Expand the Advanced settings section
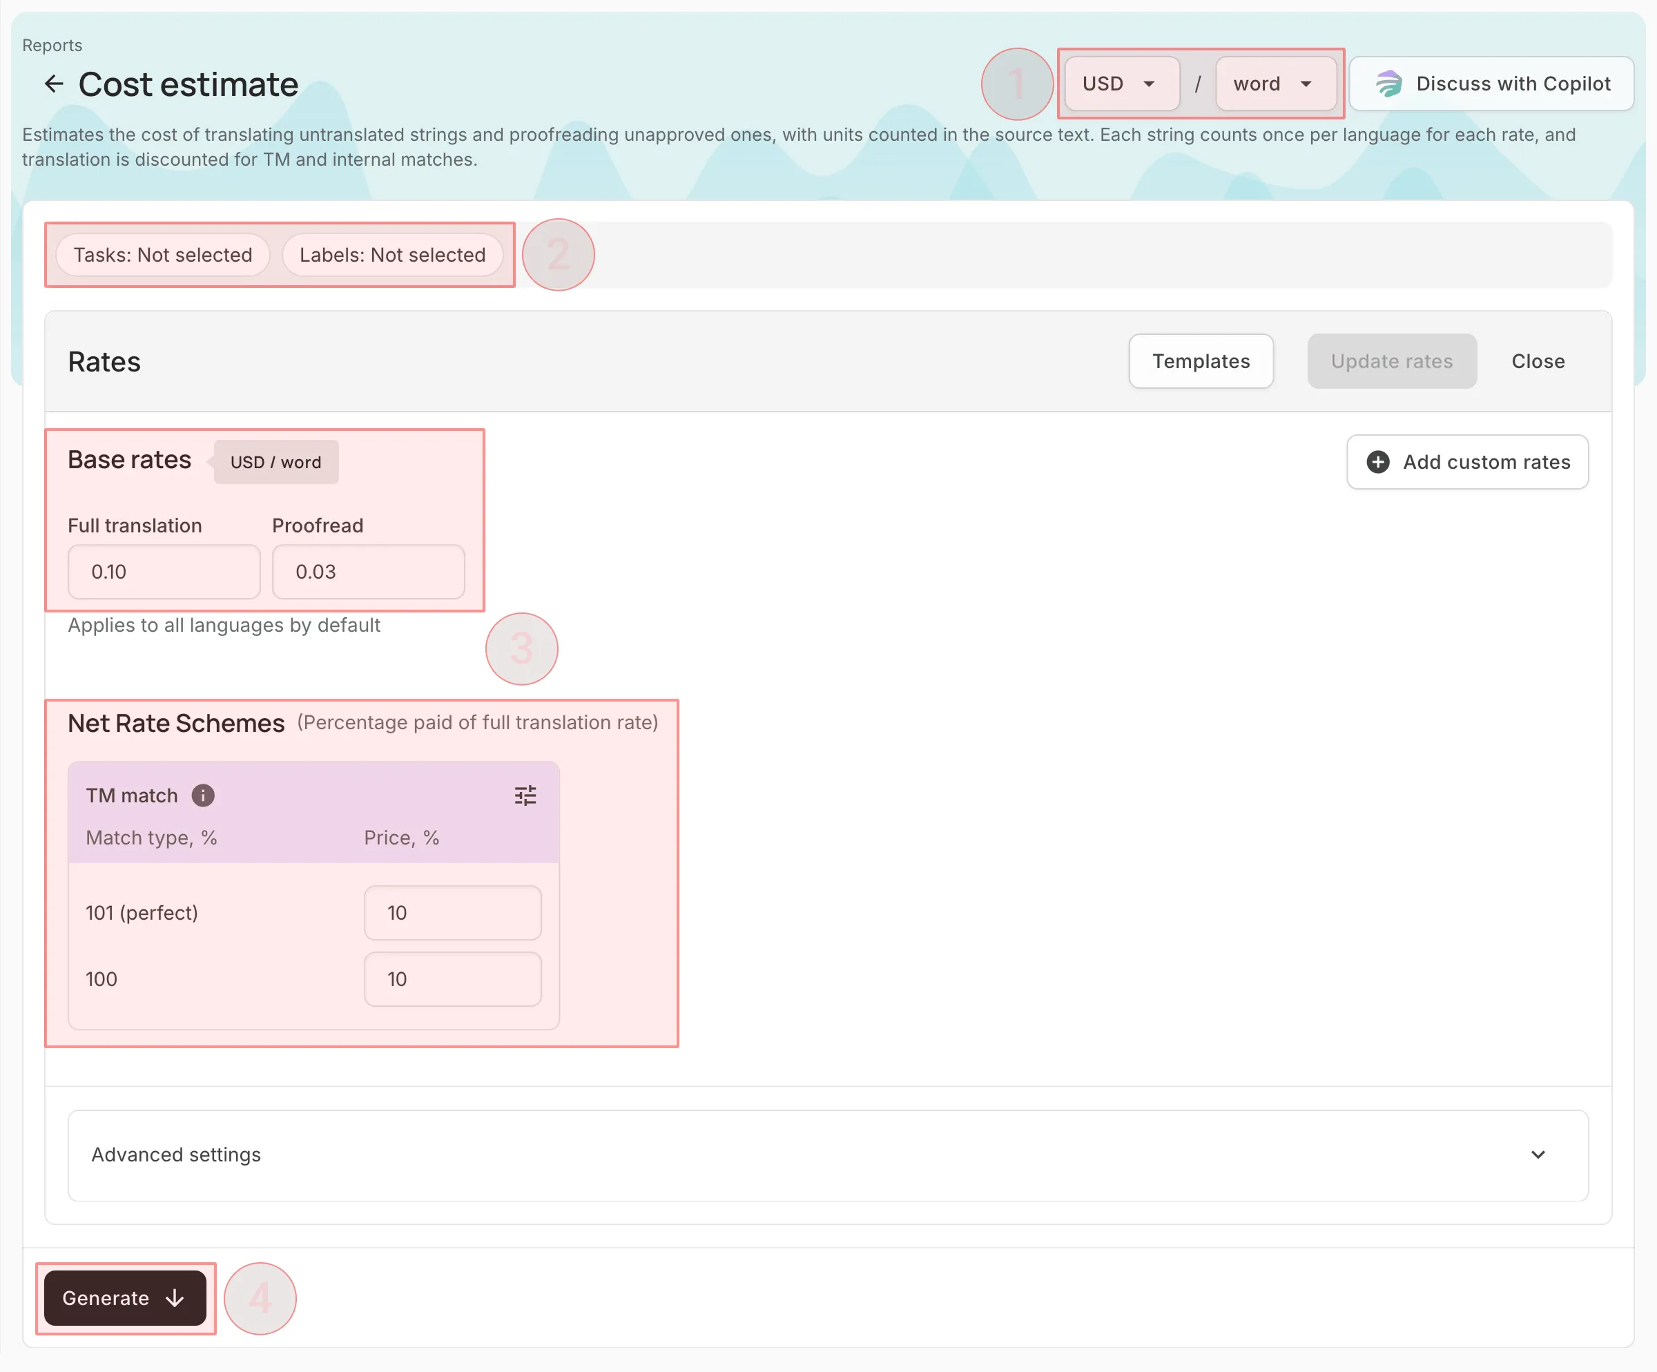Image resolution: width=1657 pixels, height=1372 pixels. click(828, 1155)
